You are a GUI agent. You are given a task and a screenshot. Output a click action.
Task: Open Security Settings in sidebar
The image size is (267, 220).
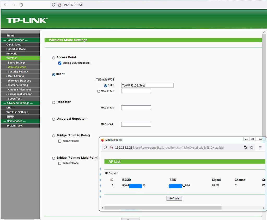[18, 72]
